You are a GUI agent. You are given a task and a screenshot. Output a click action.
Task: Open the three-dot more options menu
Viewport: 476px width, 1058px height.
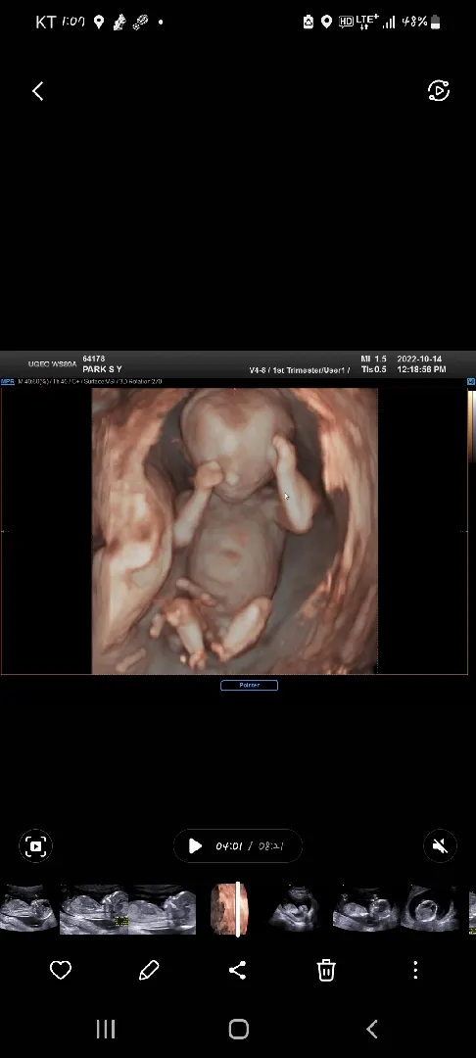(415, 970)
